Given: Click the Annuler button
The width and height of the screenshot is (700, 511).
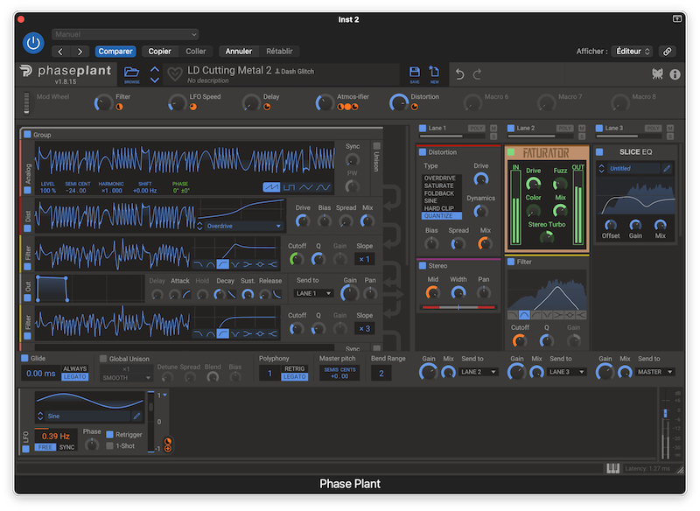Looking at the screenshot, I should (x=238, y=52).
